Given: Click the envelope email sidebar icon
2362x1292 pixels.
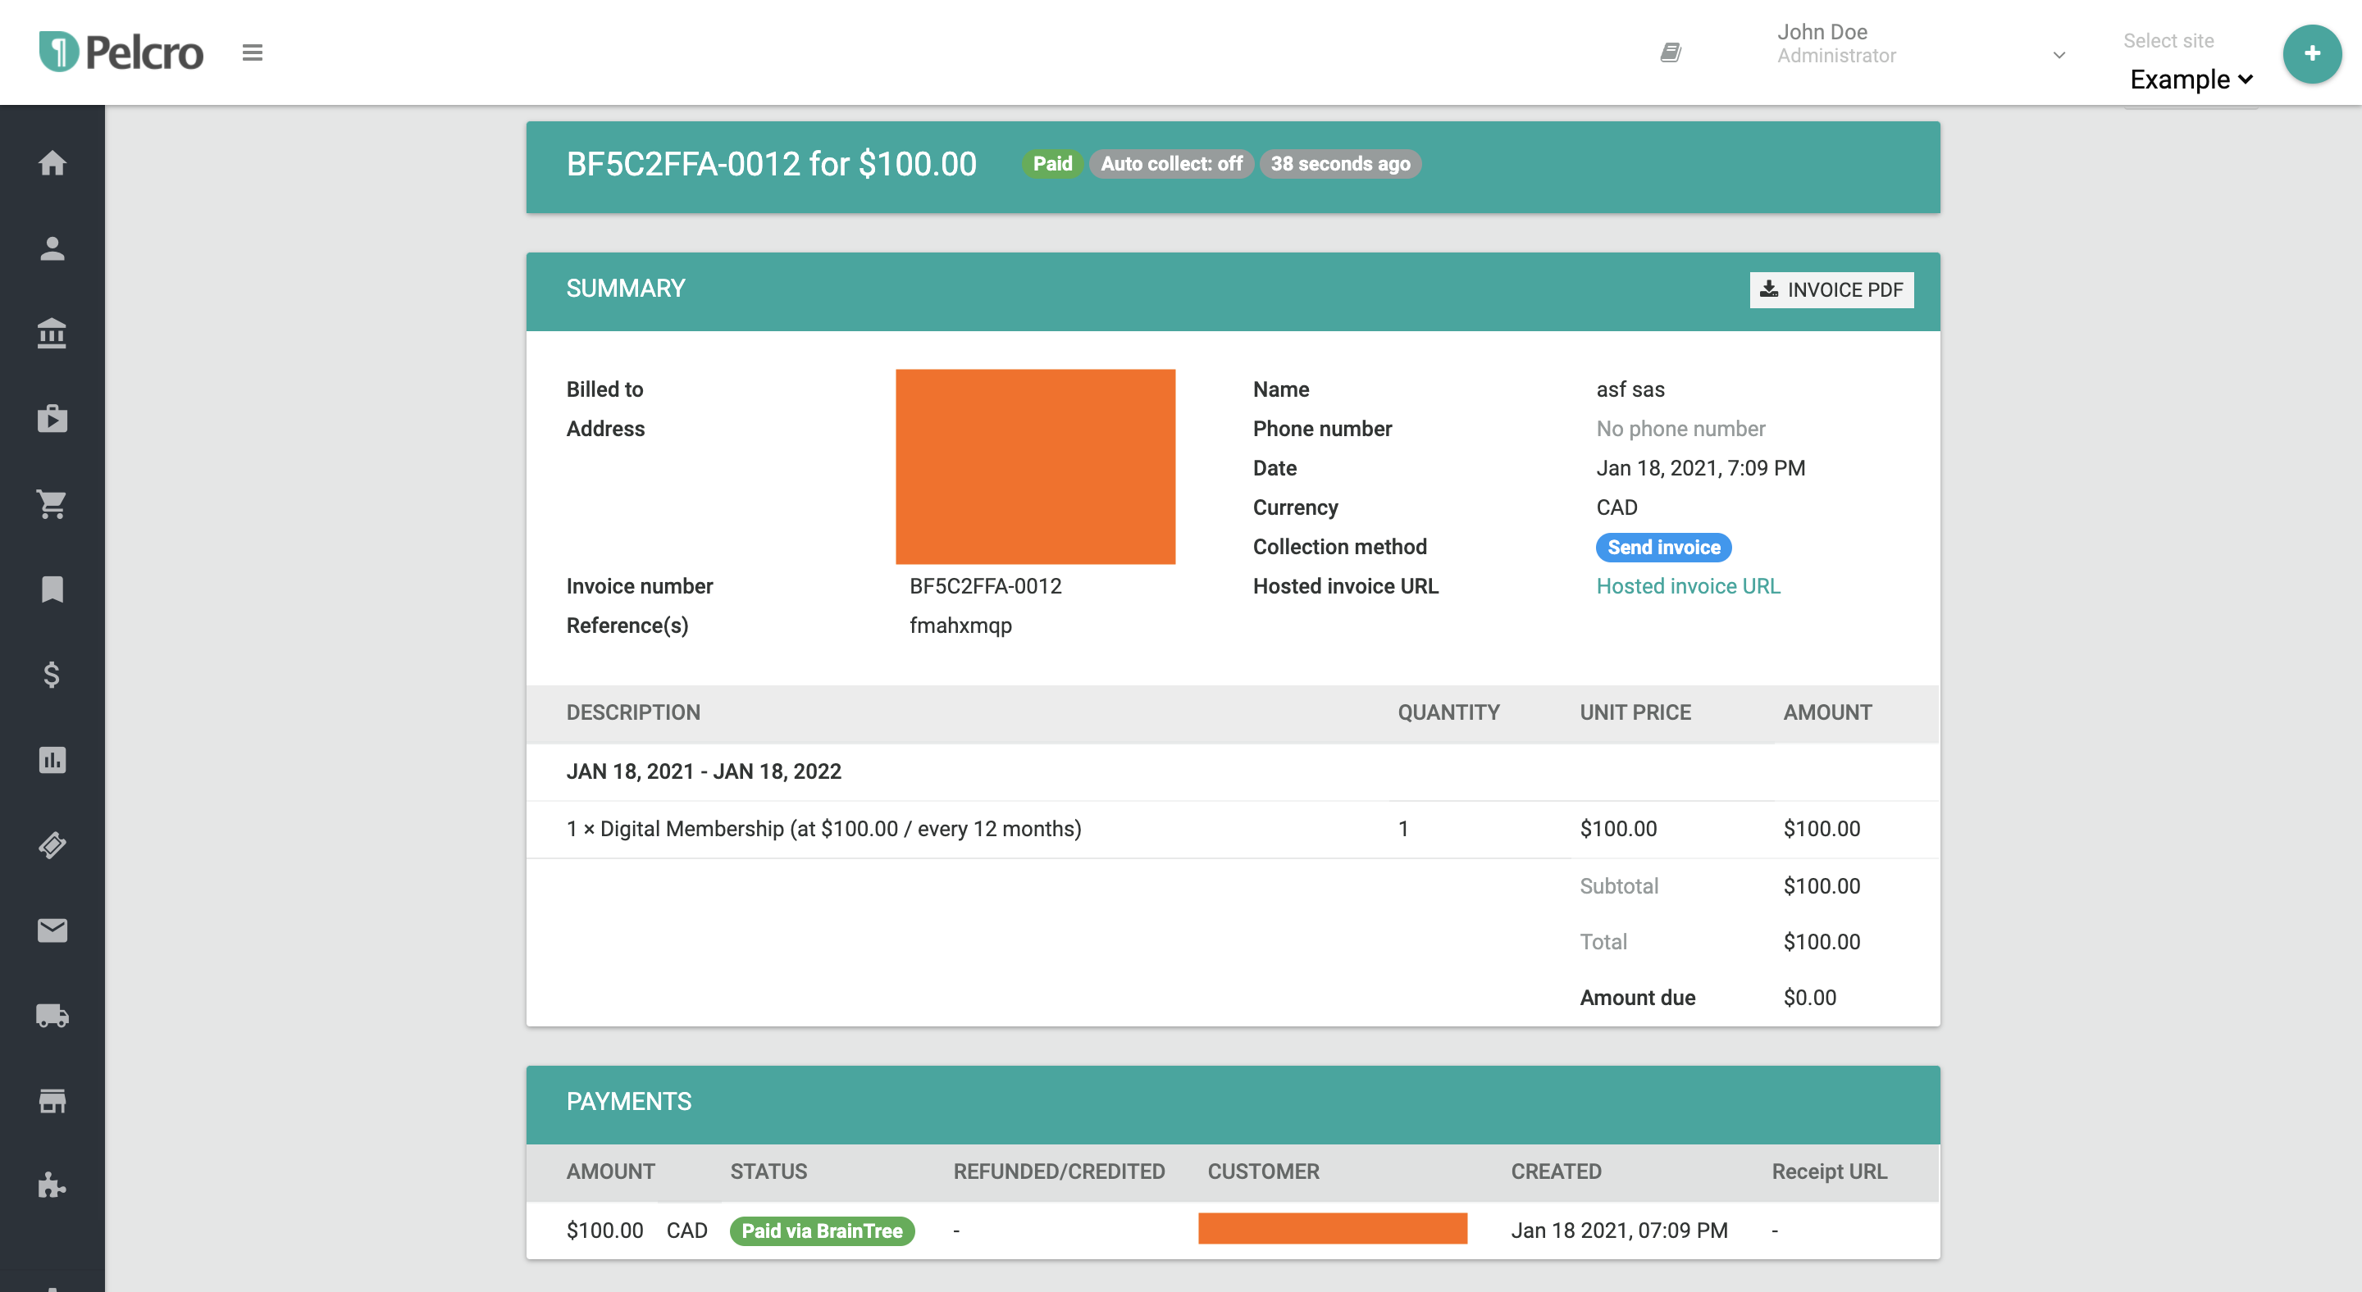Looking at the screenshot, I should (x=52, y=930).
